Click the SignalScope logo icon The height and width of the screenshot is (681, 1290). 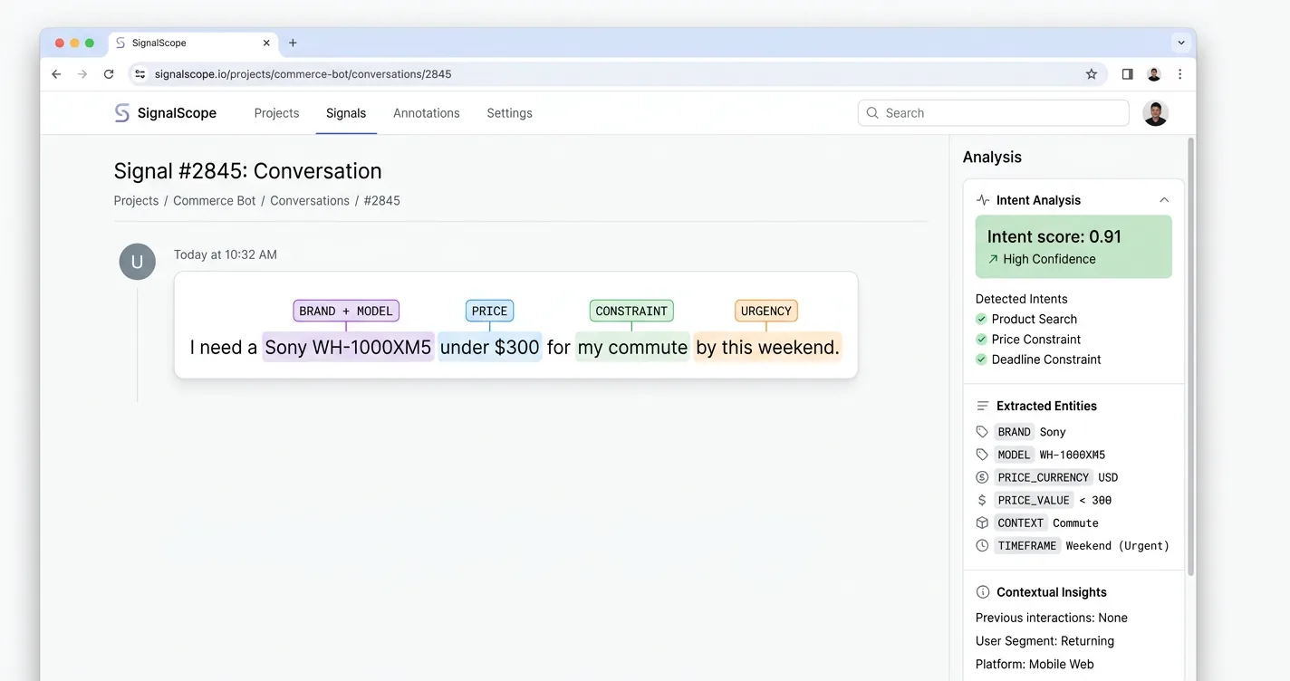(122, 113)
